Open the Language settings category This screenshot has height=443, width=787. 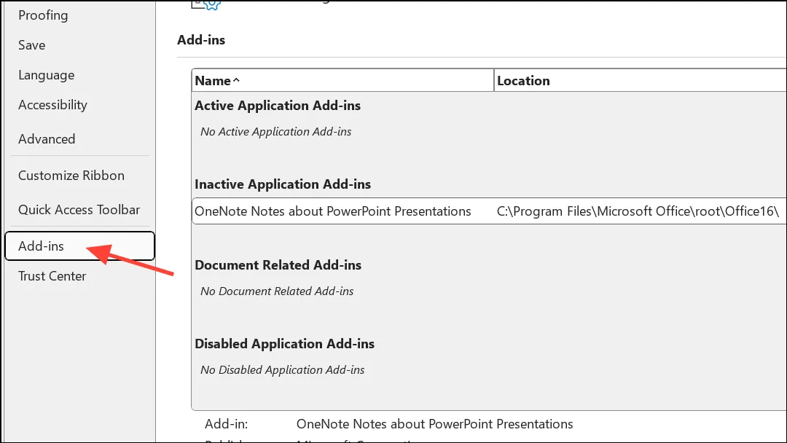[x=46, y=75]
